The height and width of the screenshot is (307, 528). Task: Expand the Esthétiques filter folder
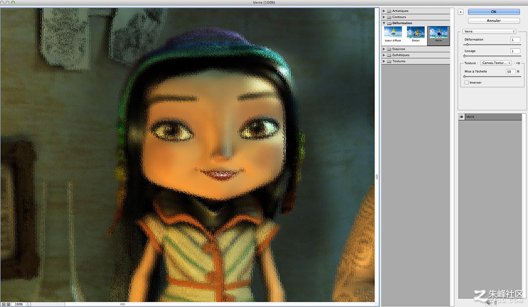(384, 55)
